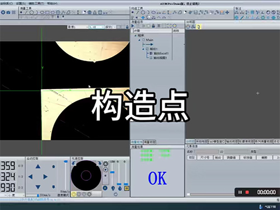Switch to the 测量控制 tab
The height and width of the screenshot is (210, 280).
tap(150, 142)
